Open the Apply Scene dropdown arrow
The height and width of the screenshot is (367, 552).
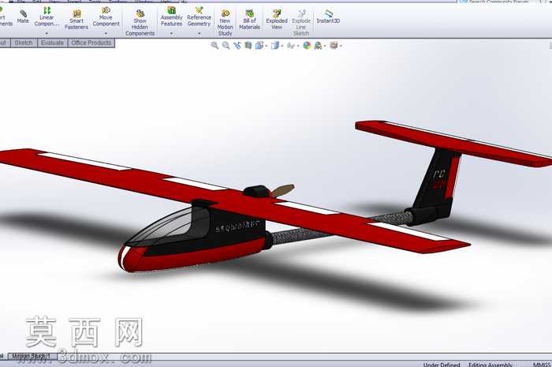coord(325,46)
